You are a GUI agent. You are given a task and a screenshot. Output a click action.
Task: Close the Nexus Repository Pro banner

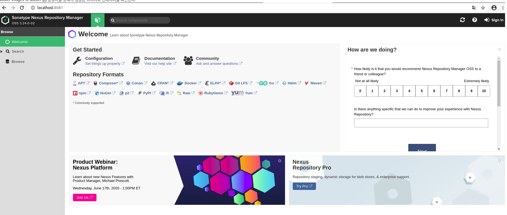[500, 161]
